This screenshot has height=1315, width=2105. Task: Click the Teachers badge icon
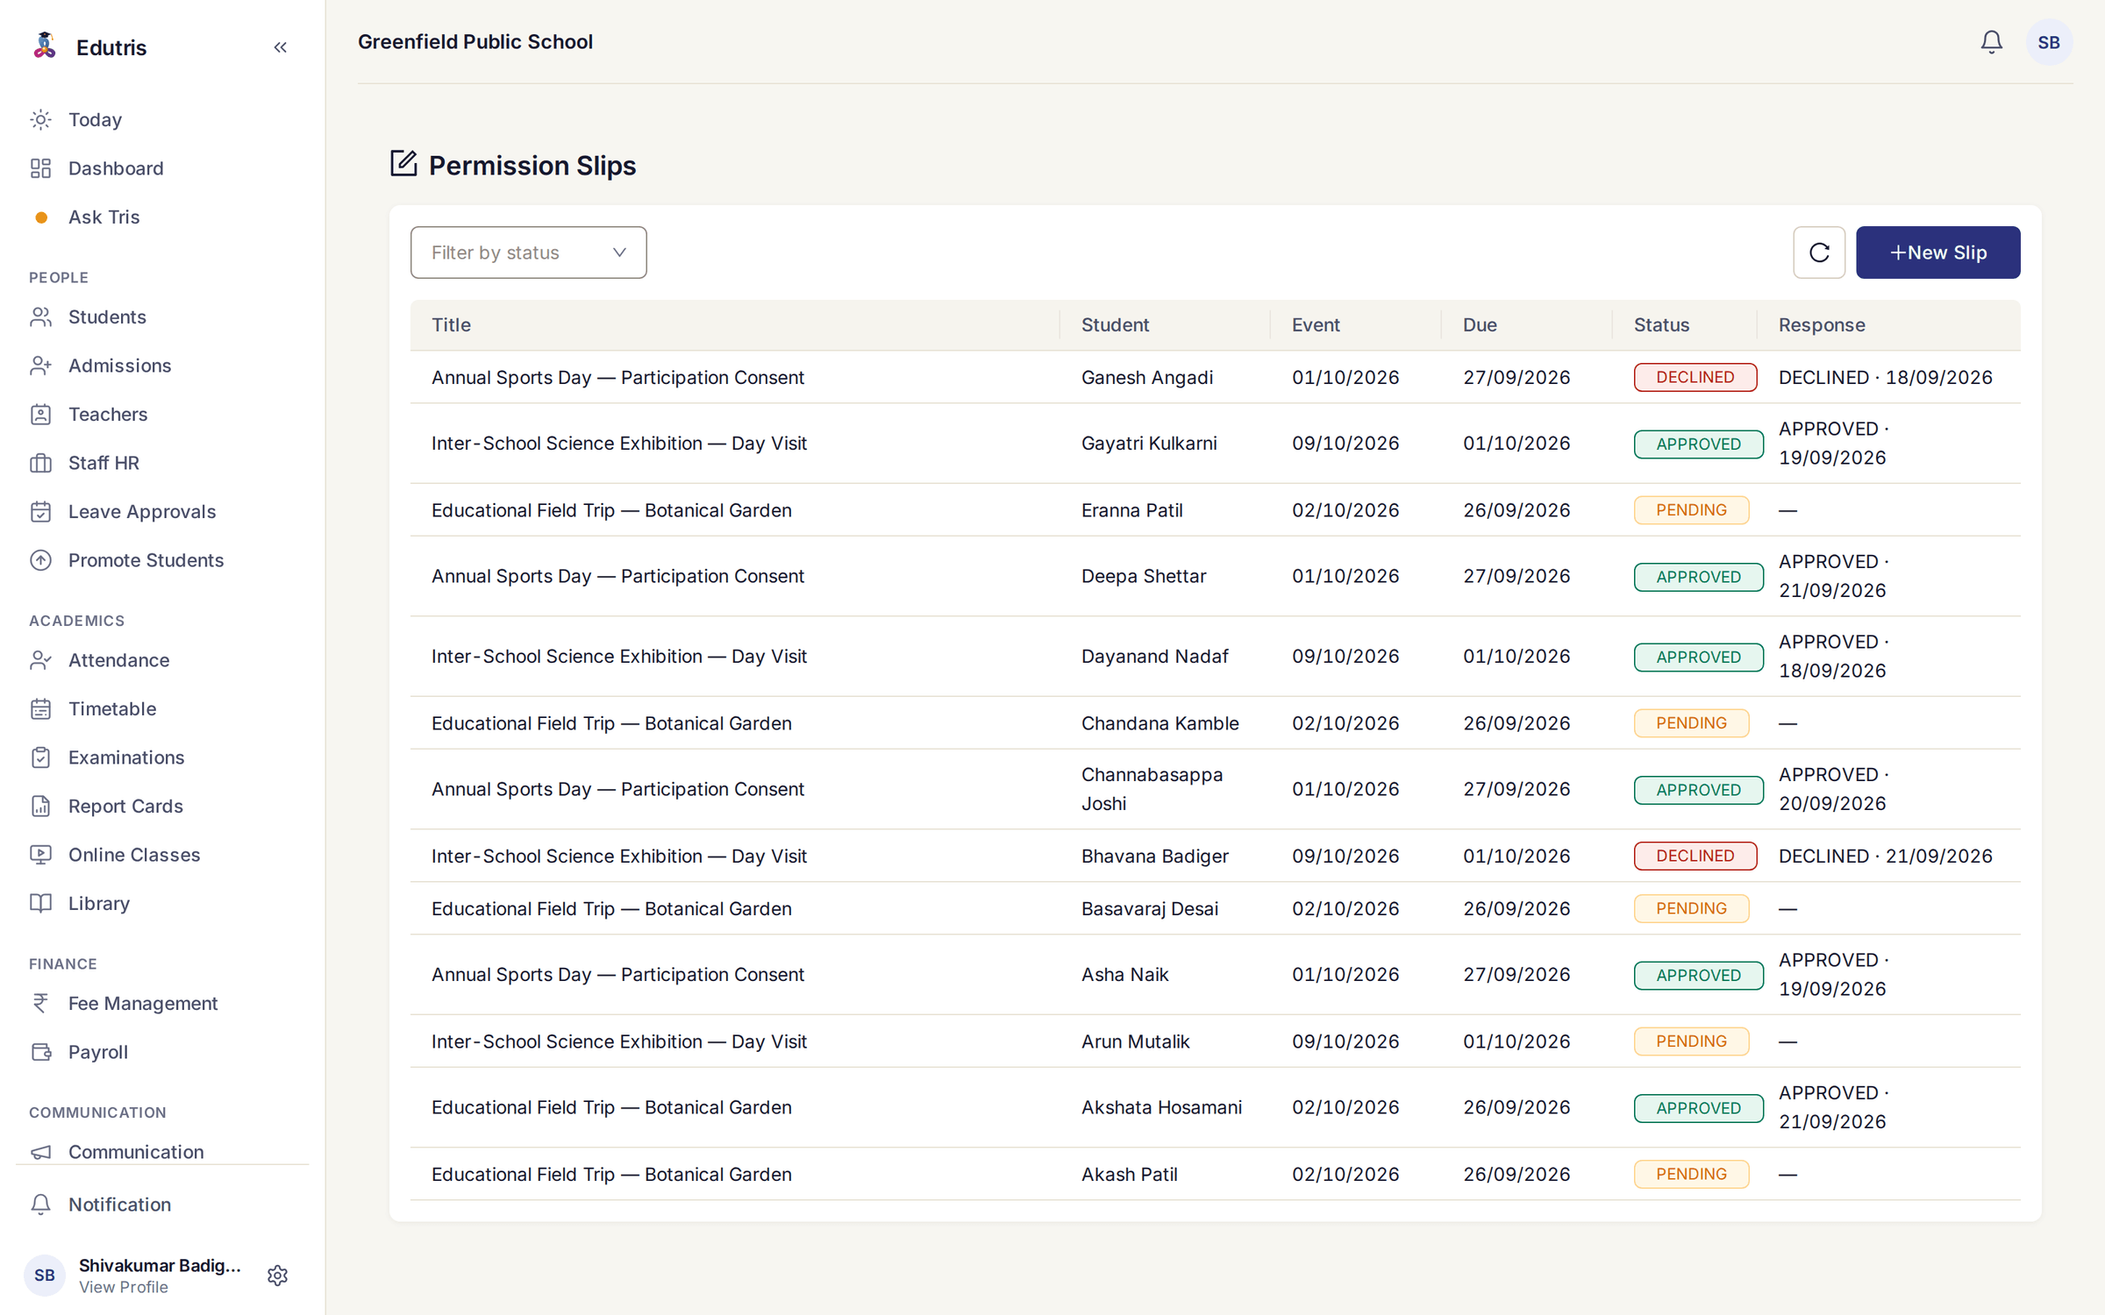[x=41, y=415]
